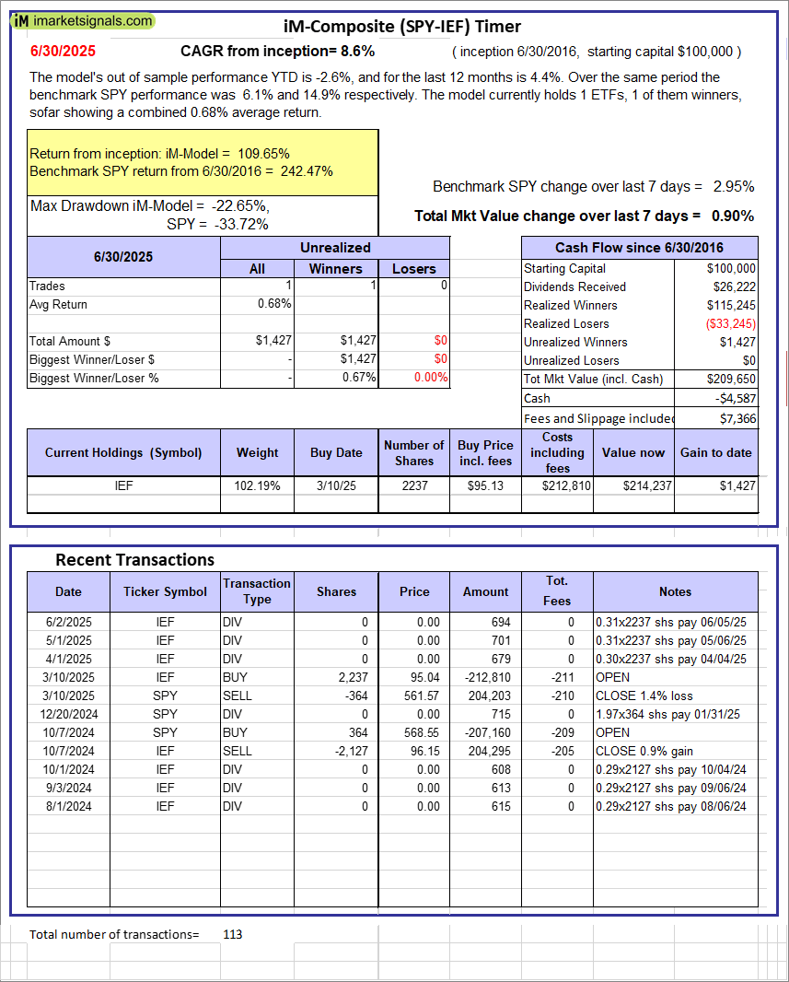This screenshot has width=789, height=982.
Task: Click the IEF symbol in Current Holdings
Action: 123,485
